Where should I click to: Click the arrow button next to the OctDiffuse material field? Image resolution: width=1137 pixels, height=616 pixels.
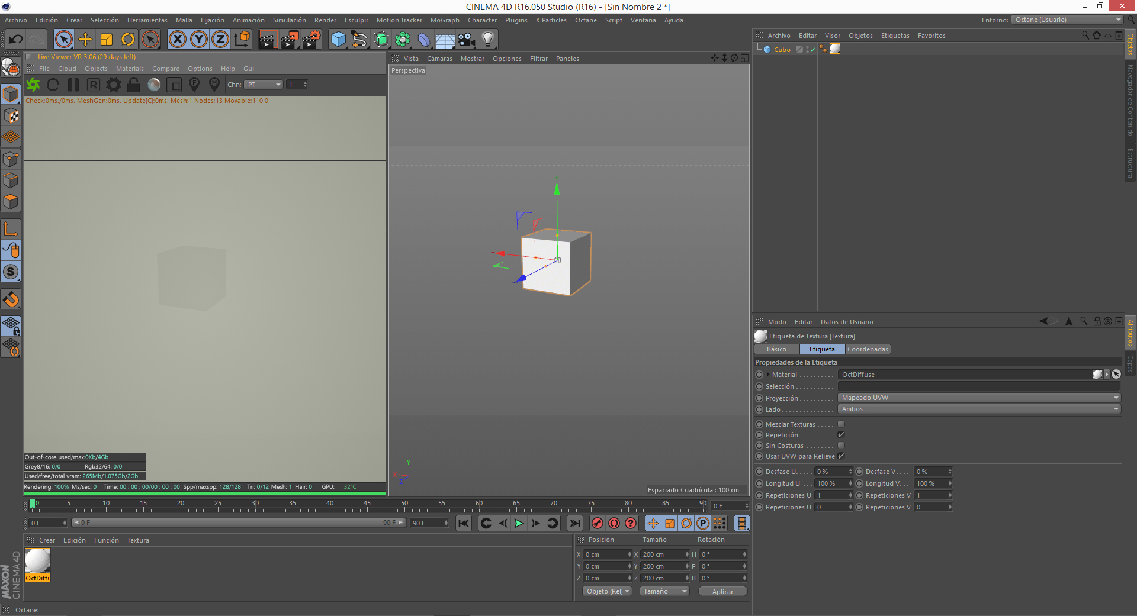(x=1107, y=375)
